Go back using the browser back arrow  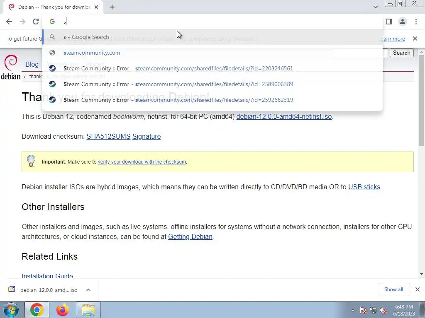[9, 22]
